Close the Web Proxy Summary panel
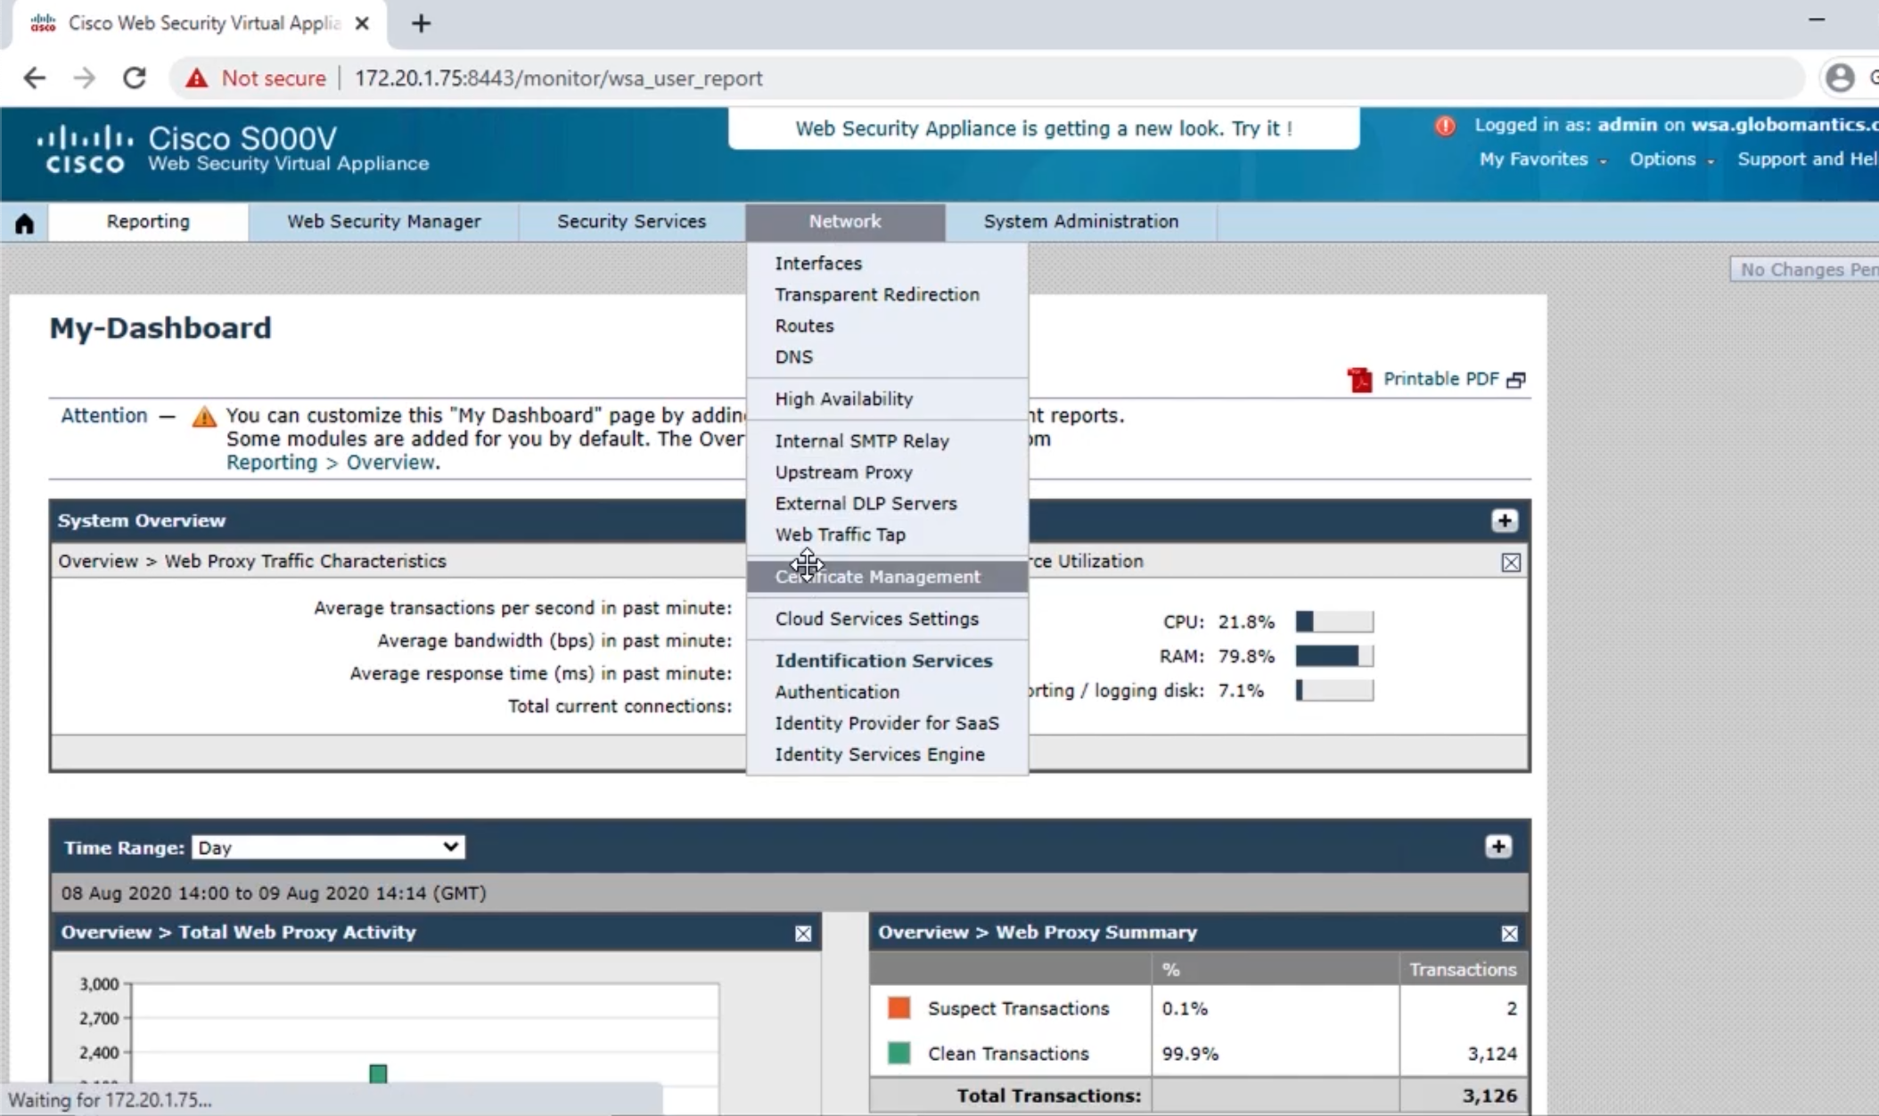This screenshot has width=1879, height=1116. pos(1509,933)
